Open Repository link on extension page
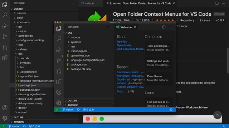Image resolution: width=229 pixels, height=128 pixels. 187,21
